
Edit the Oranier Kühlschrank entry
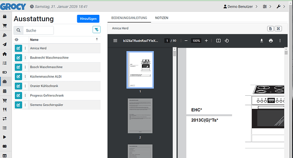click(18, 86)
